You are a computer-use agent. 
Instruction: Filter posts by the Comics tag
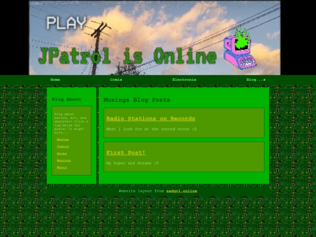[x=63, y=146]
